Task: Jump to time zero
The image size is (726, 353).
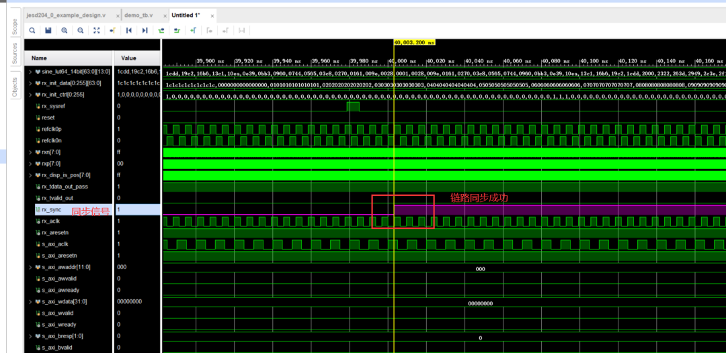Action: [x=128, y=30]
